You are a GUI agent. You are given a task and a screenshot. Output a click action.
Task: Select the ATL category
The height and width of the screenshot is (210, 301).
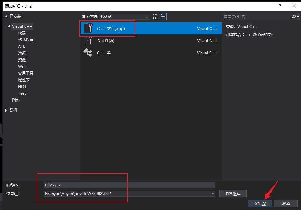(x=22, y=46)
